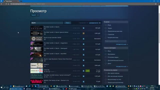
Task: Open The Elder Scrolls Online: Tamriel Unlimited result
Action: coord(66,76)
